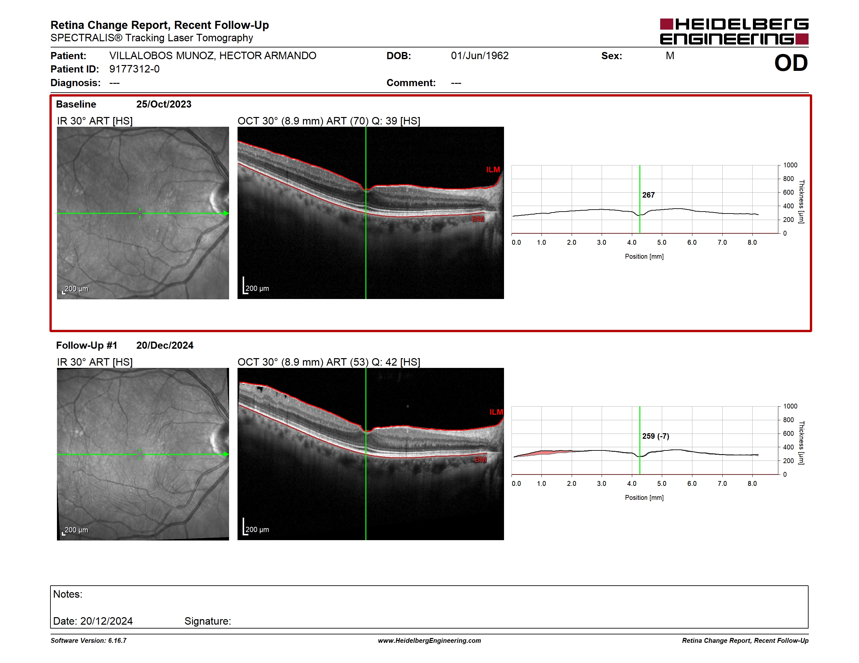Click the Baseline IR fundus image
The image size is (859, 663).
[x=143, y=213]
